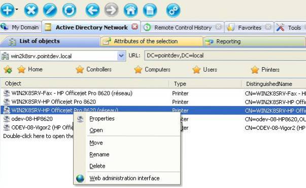Switch to the Favorites tab

point(249,28)
